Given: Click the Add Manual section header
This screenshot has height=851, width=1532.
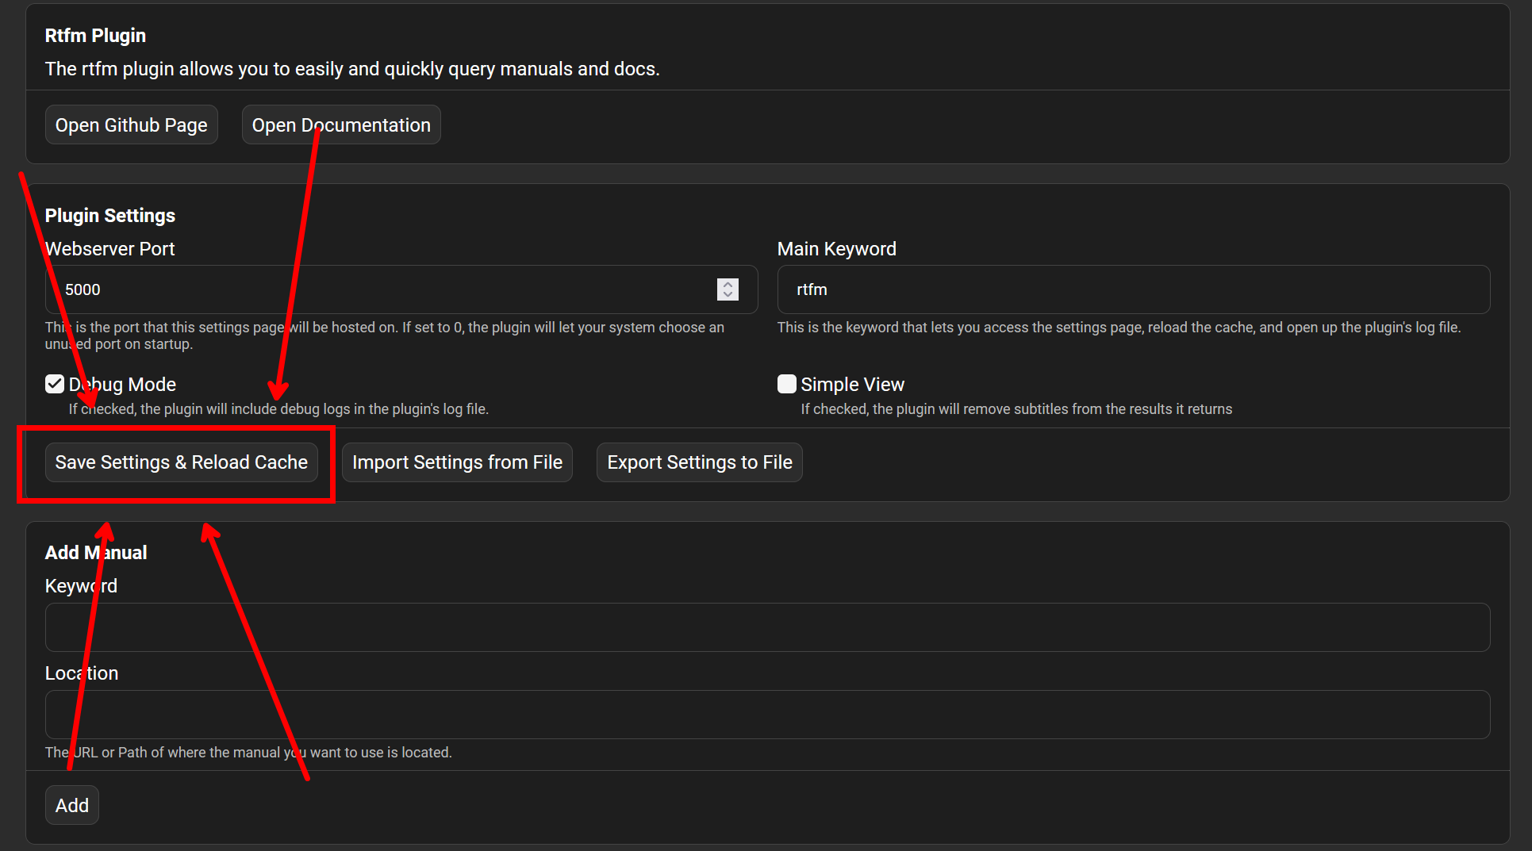Looking at the screenshot, I should coord(95,552).
